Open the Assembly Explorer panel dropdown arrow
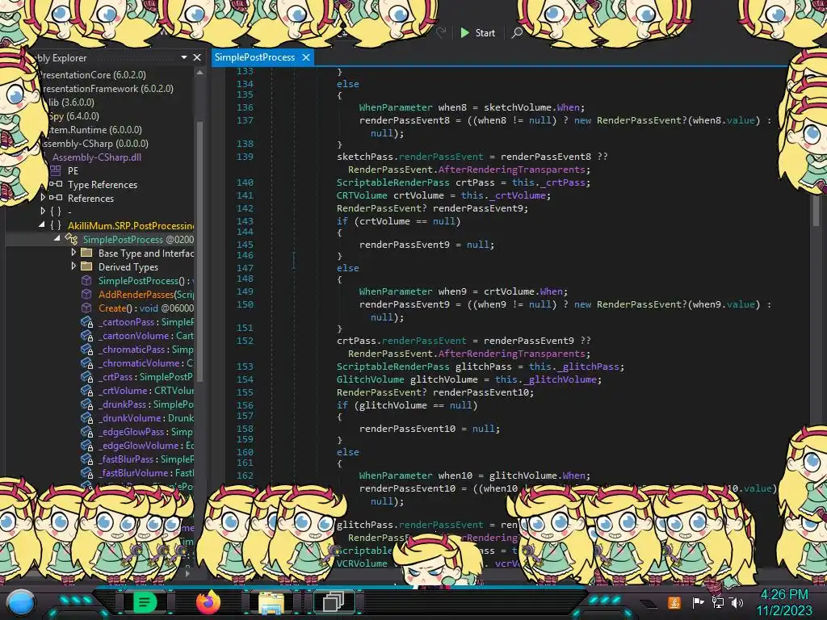The width and height of the screenshot is (827, 620). (x=184, y=57)
